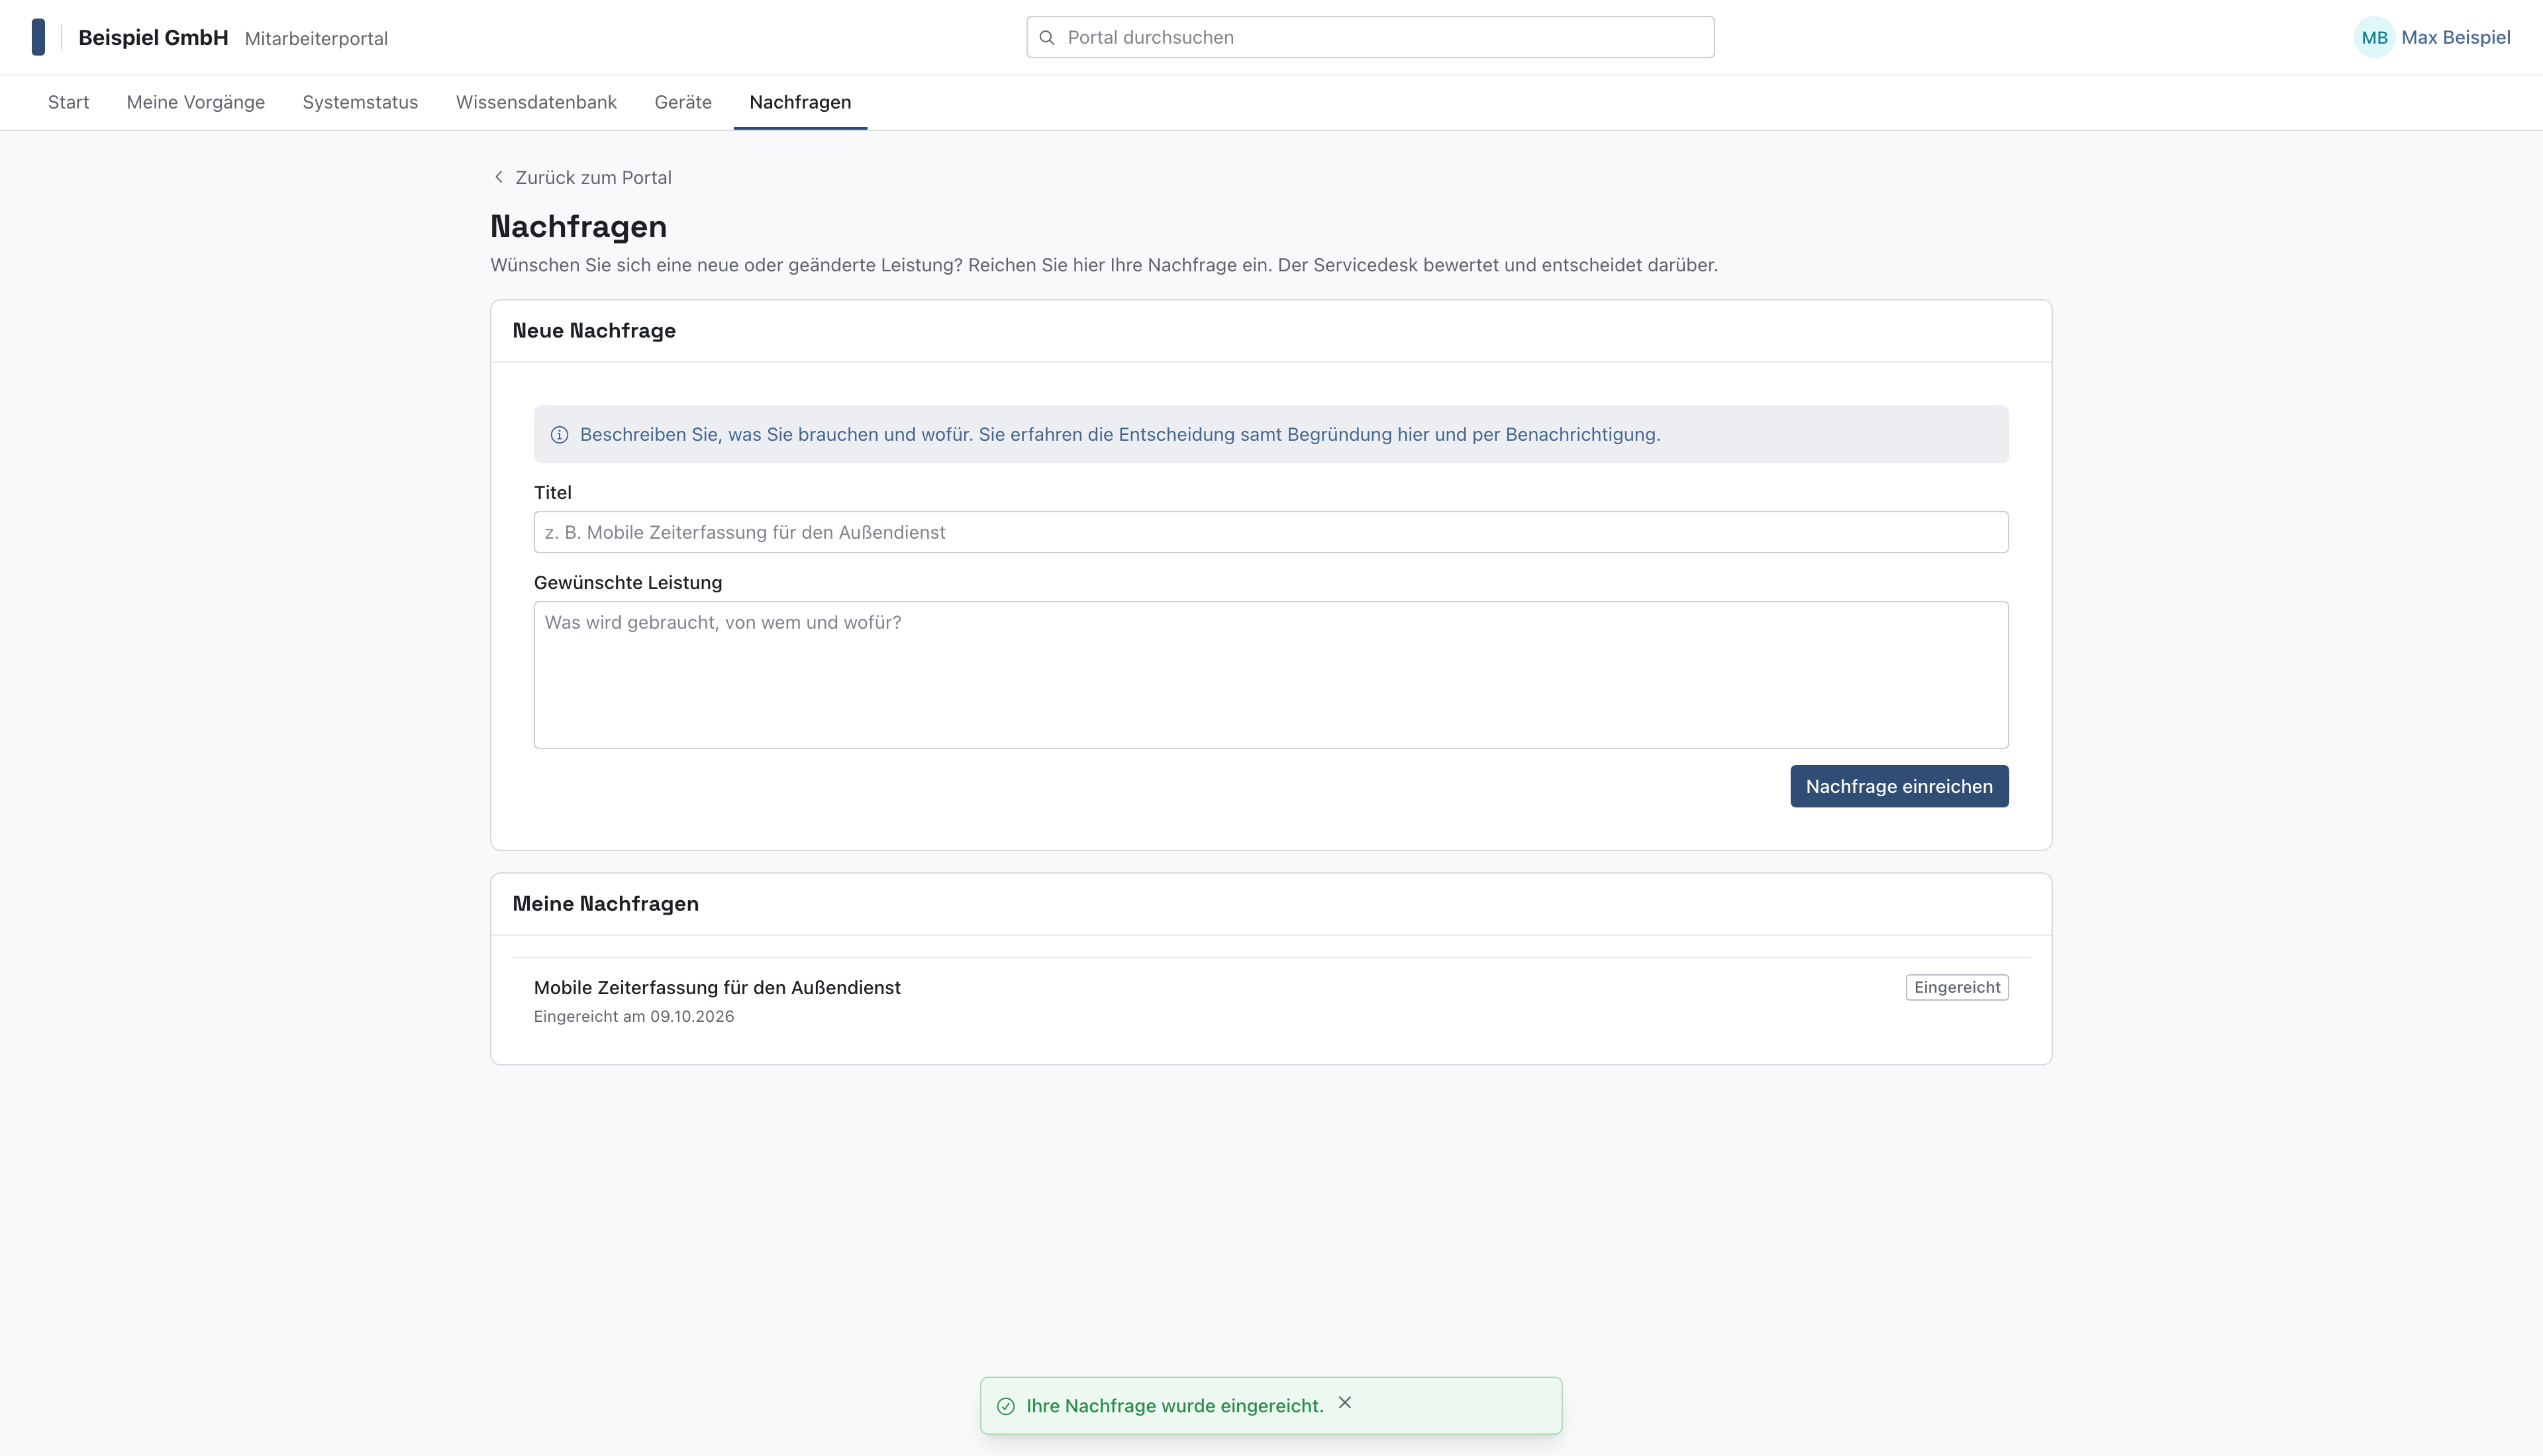Select the Nachfragen tab
The image size is (2543, 1456).
[x=800, y=102]
